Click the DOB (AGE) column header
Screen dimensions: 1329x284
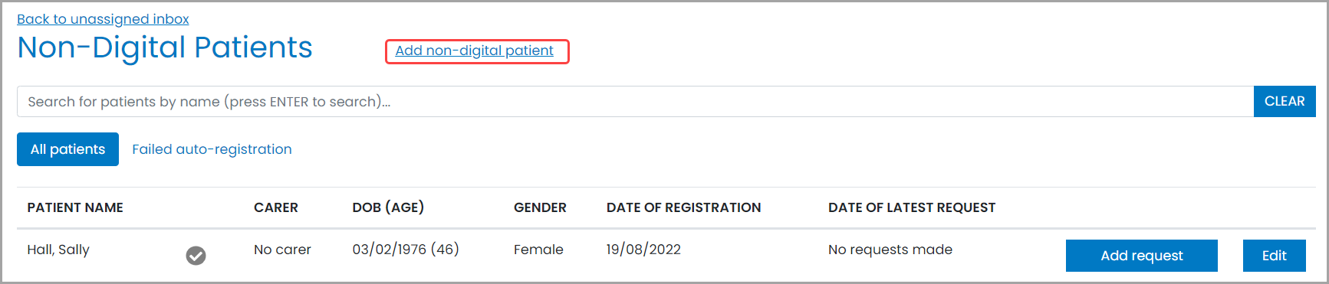click(x=388, y=207)
